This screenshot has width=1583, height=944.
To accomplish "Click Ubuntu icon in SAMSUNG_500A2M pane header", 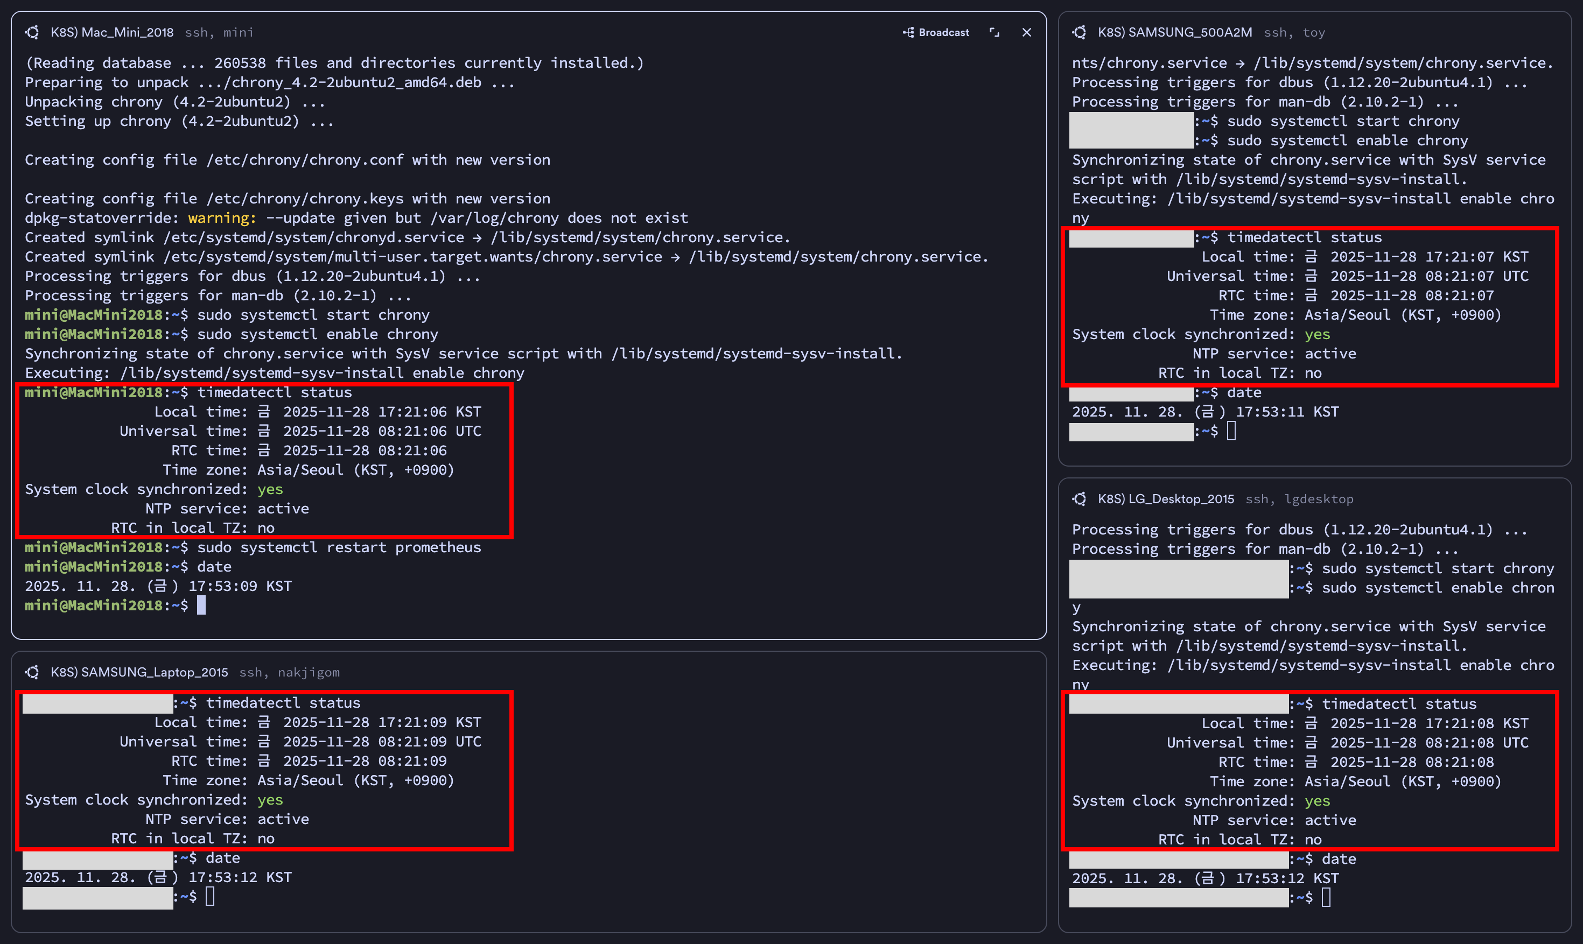I will point(1080,32).
